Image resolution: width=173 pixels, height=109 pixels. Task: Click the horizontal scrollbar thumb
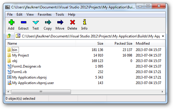[41, 92]
